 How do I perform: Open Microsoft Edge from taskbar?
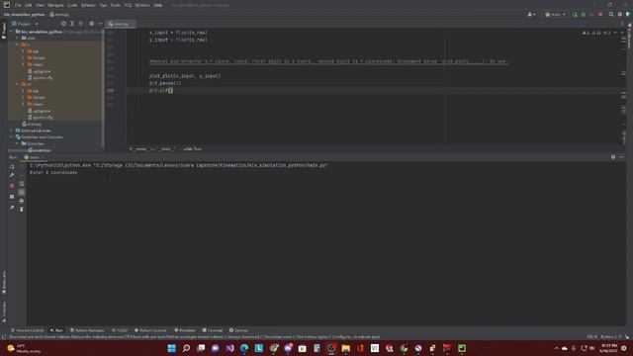point(244,348)
